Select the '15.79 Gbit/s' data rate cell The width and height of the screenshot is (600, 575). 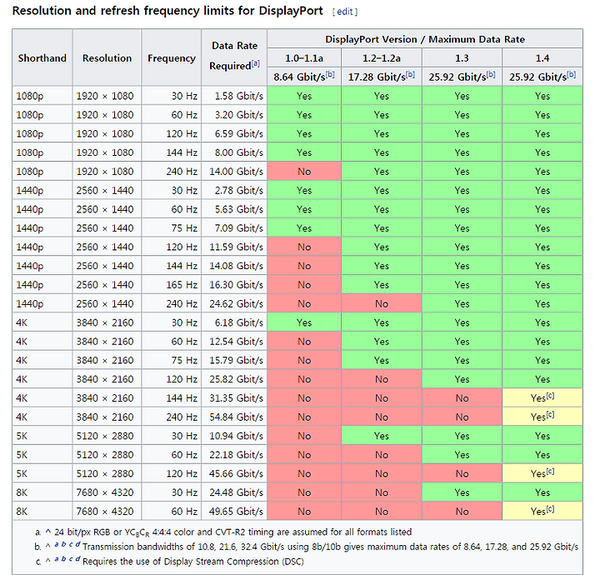(234, 360)
